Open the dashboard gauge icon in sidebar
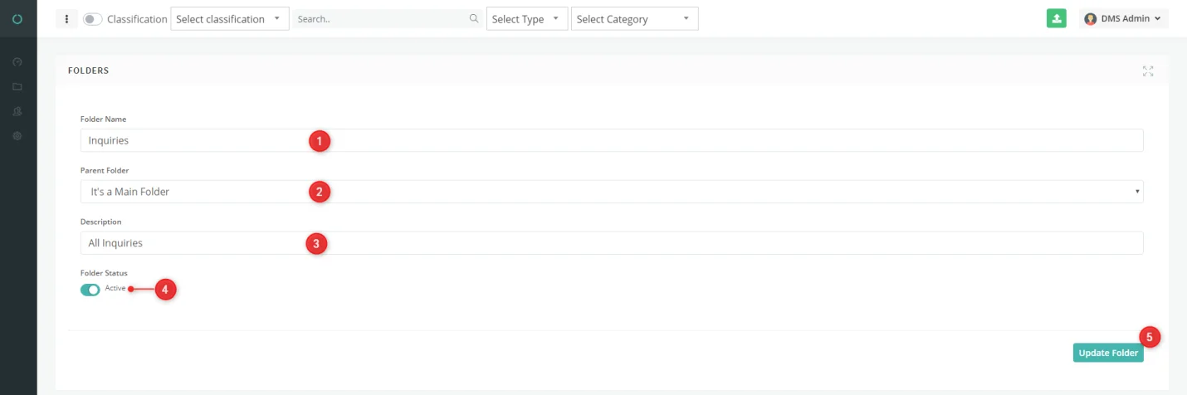 pyautogui.click(x=17, y=62)
